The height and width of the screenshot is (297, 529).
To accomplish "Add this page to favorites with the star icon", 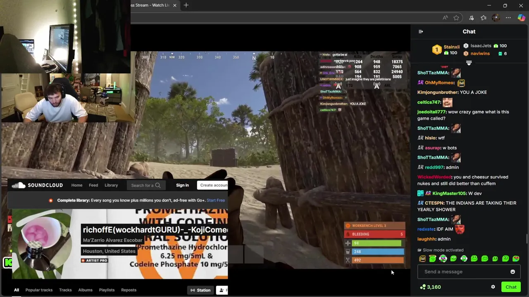I will point(456,18).
